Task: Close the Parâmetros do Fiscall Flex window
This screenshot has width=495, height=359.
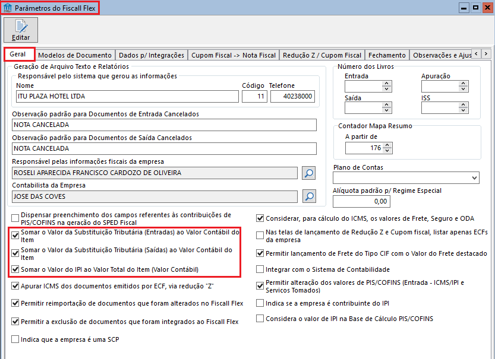Action: 487,8
